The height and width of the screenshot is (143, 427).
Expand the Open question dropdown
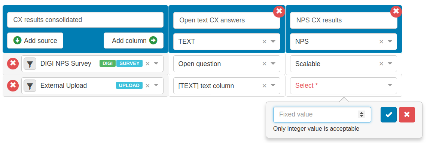click(273, 63)
